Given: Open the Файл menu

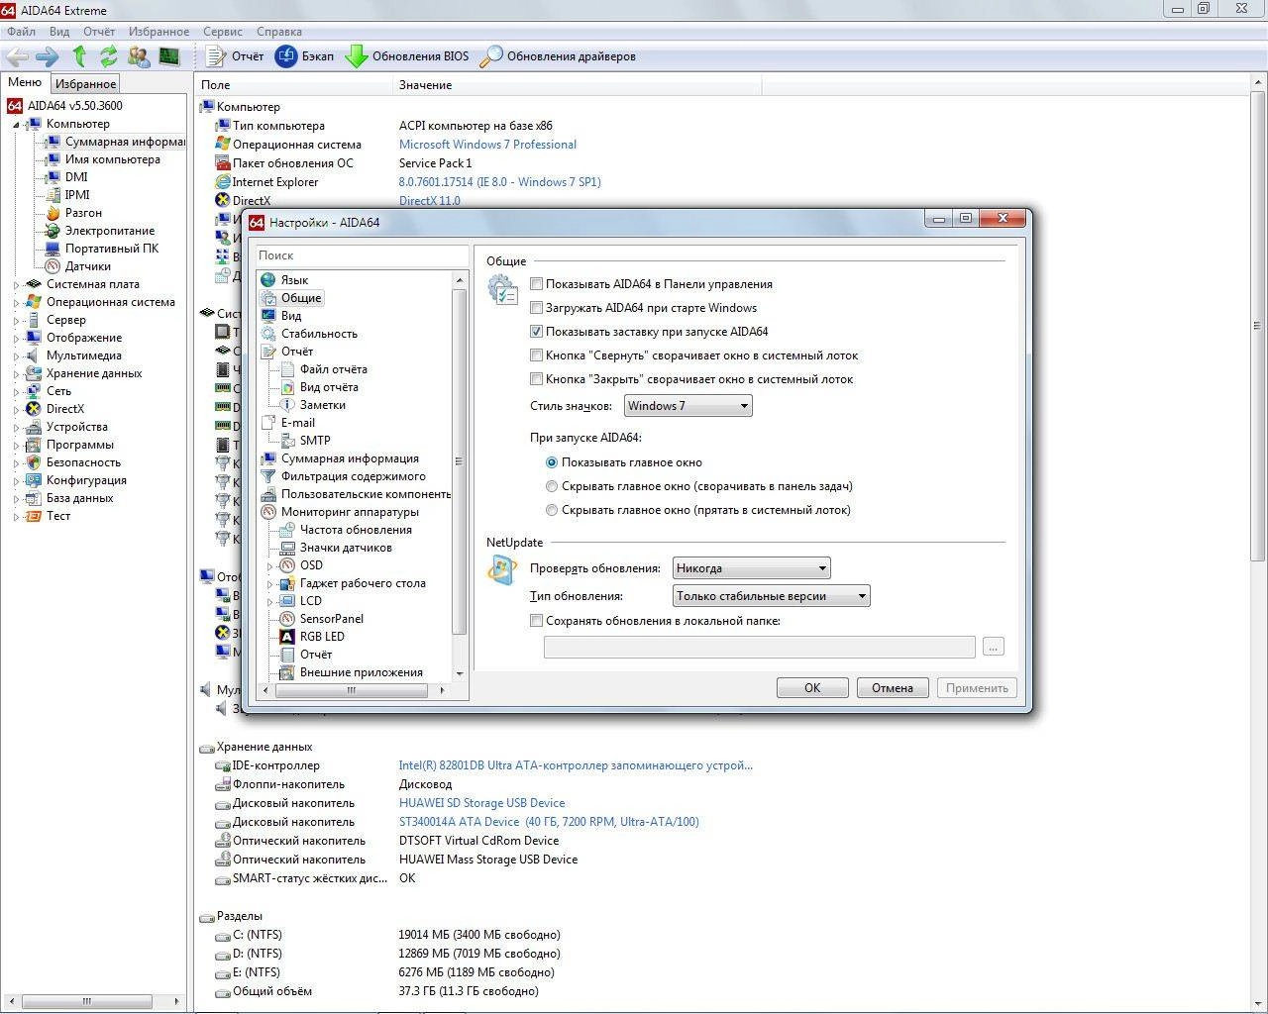Looking at the screenshot, I should click(x=21, y=32).
